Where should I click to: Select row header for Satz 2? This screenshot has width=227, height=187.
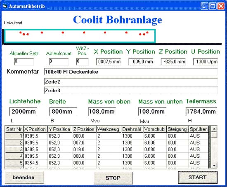[14, 143]
